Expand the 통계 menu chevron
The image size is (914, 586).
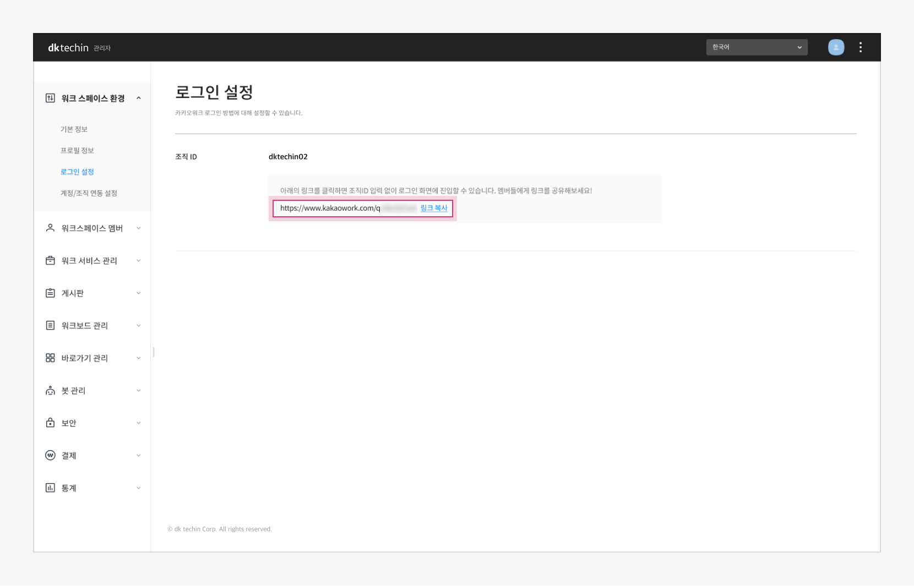tap(139, 488)
